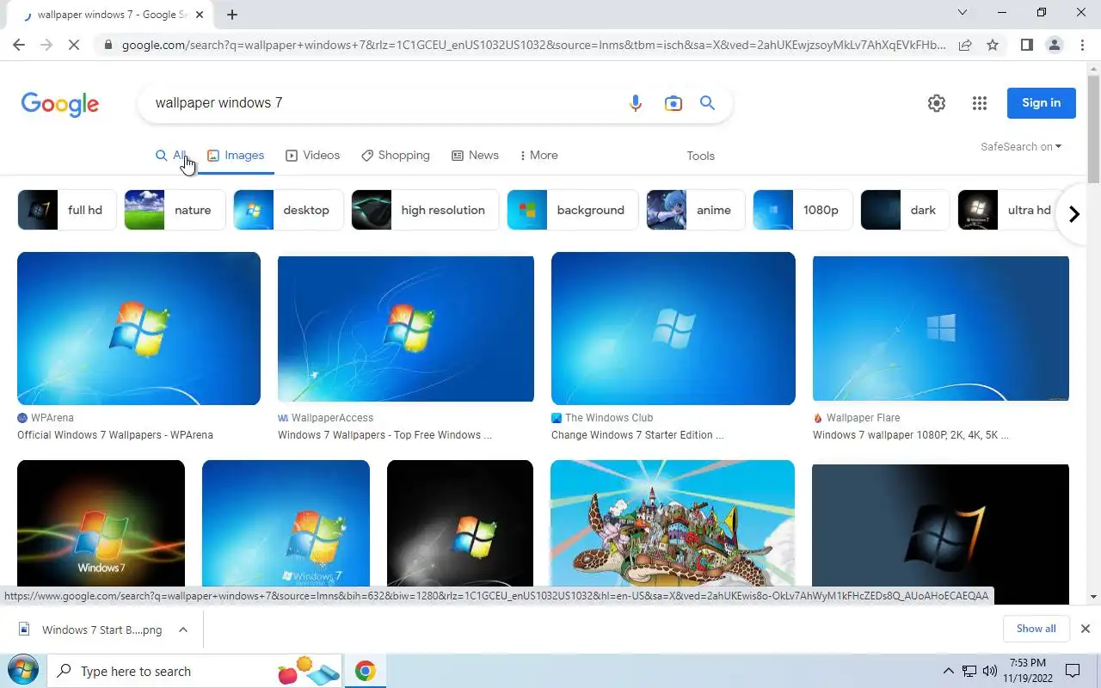Open Chrome from the taskbar

pos(366,671)
